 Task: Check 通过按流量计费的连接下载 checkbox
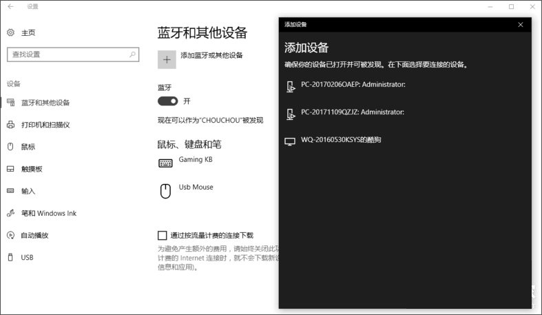[163, 235]
